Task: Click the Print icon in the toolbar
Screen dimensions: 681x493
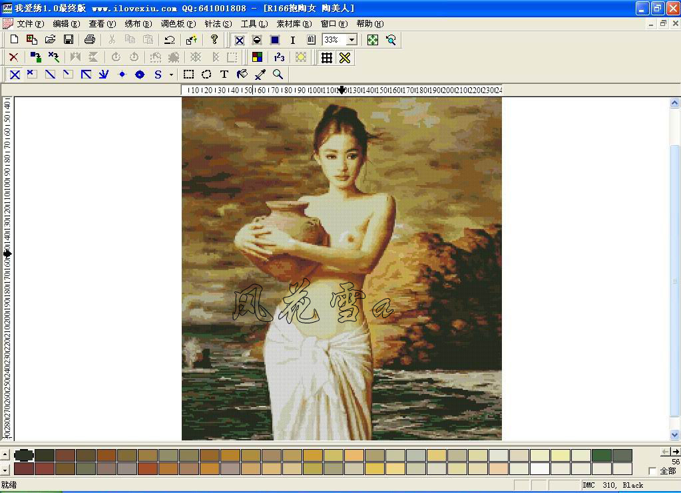Action: [x=90, y=40]
